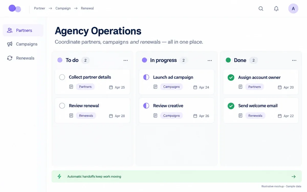Click document icon on Assign account owner card
Image resolution: width=307 pixels, height=192 pixels.
point(240,87)
